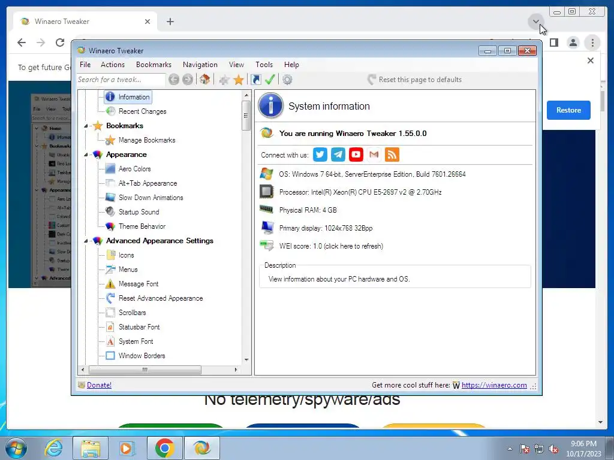Select Alt+Tab Appearance tree item
Viewport: 614px width, 460px height.
(148, 183)
